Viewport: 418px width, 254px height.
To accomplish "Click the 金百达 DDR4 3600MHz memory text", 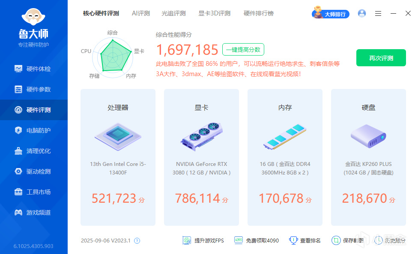I will click(x=285, y=168).
